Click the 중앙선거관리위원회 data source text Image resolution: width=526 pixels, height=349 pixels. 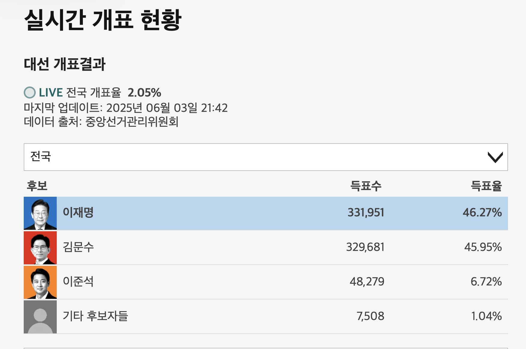pos(132,122)
